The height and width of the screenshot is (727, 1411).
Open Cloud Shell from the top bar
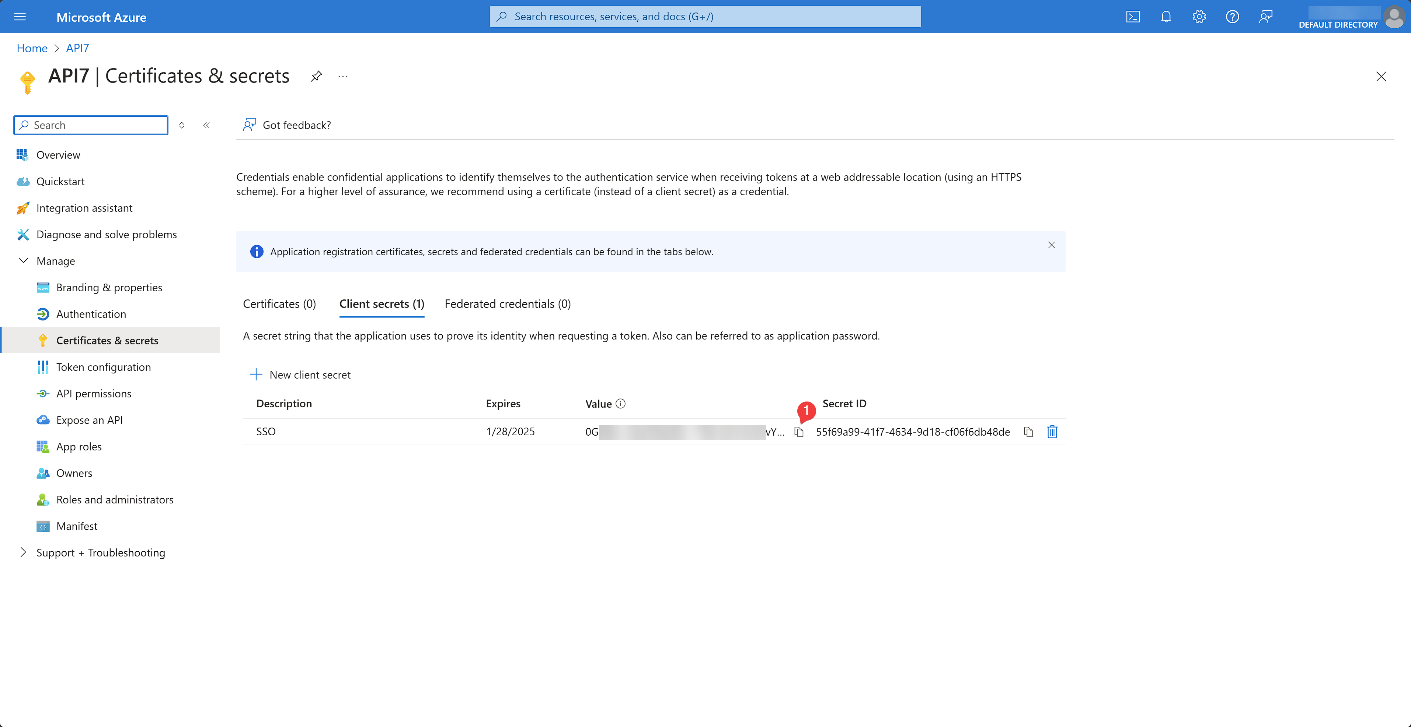tap(1133, 17)
